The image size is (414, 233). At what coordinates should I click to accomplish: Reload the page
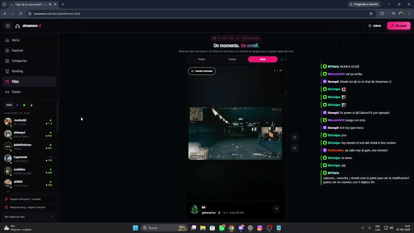click(20, 14)
